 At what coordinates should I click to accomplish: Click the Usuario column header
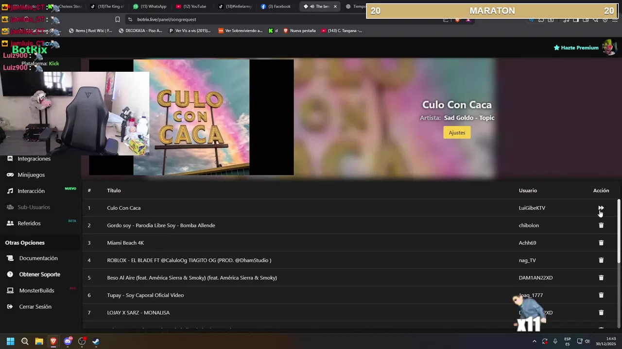coord(528,190)
